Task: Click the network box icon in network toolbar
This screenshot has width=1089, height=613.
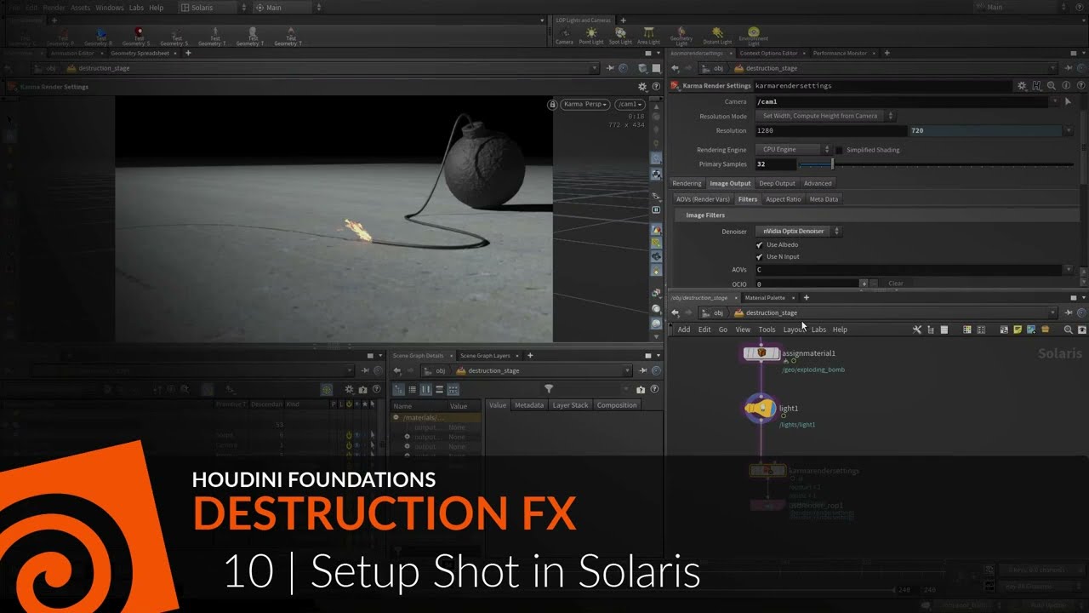Action: pyautogui.click(x=1004, y=329)
